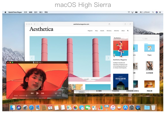Screen dimensions: 165x113
Task: Open the Trash in Dock
Action: coord(153,108)
